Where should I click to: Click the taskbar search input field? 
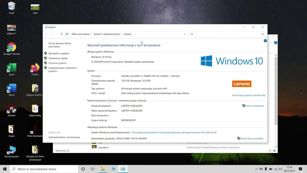[x=43, y=169]
